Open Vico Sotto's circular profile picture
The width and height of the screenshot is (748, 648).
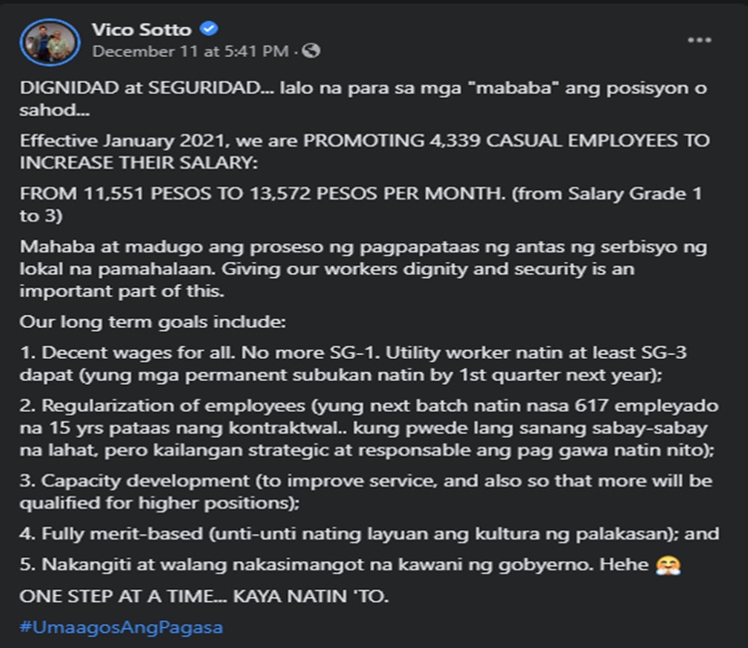point(50,42)
